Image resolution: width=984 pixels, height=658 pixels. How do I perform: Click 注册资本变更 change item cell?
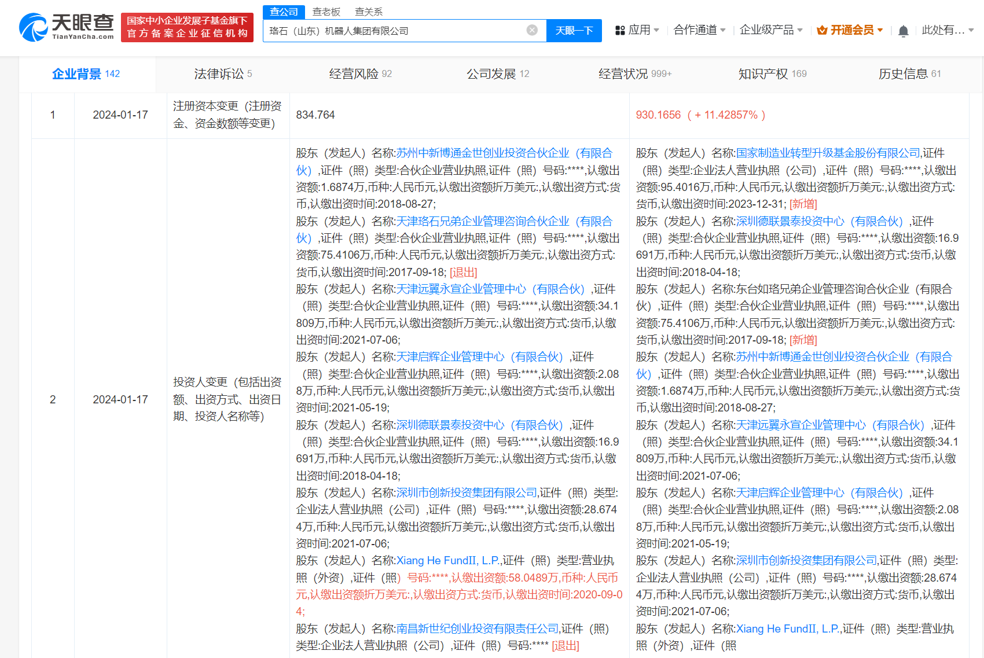227,115
